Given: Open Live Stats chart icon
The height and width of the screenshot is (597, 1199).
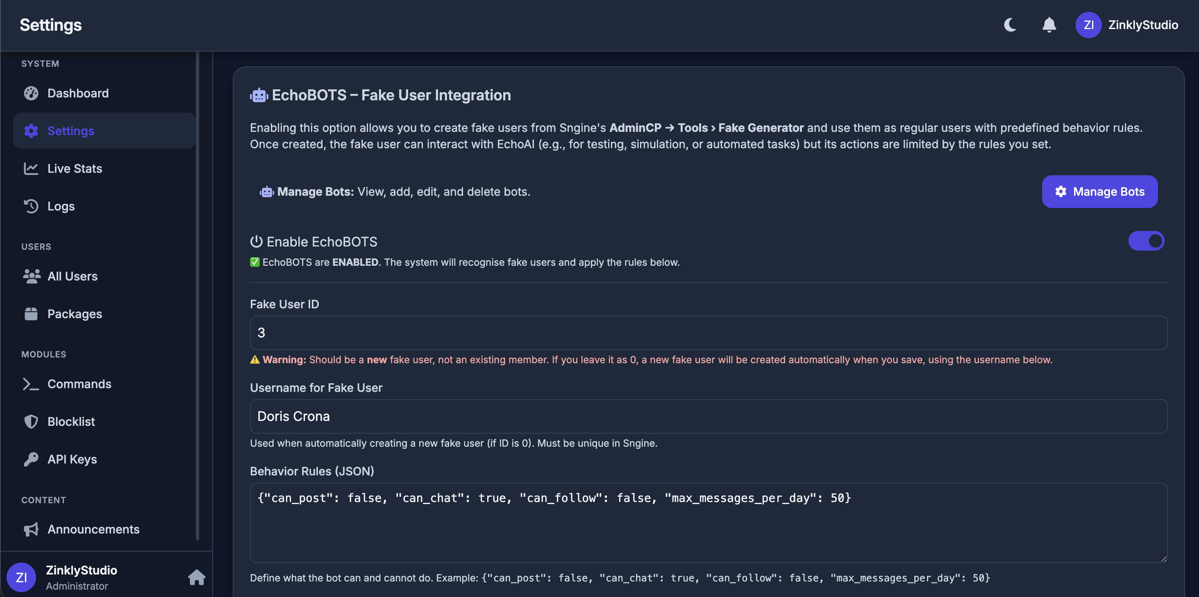Looking at the screenshot, I should point(31,168).
